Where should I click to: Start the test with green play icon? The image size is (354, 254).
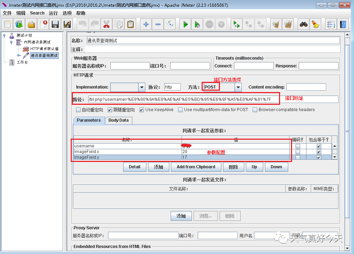click(x=185, y=24)
